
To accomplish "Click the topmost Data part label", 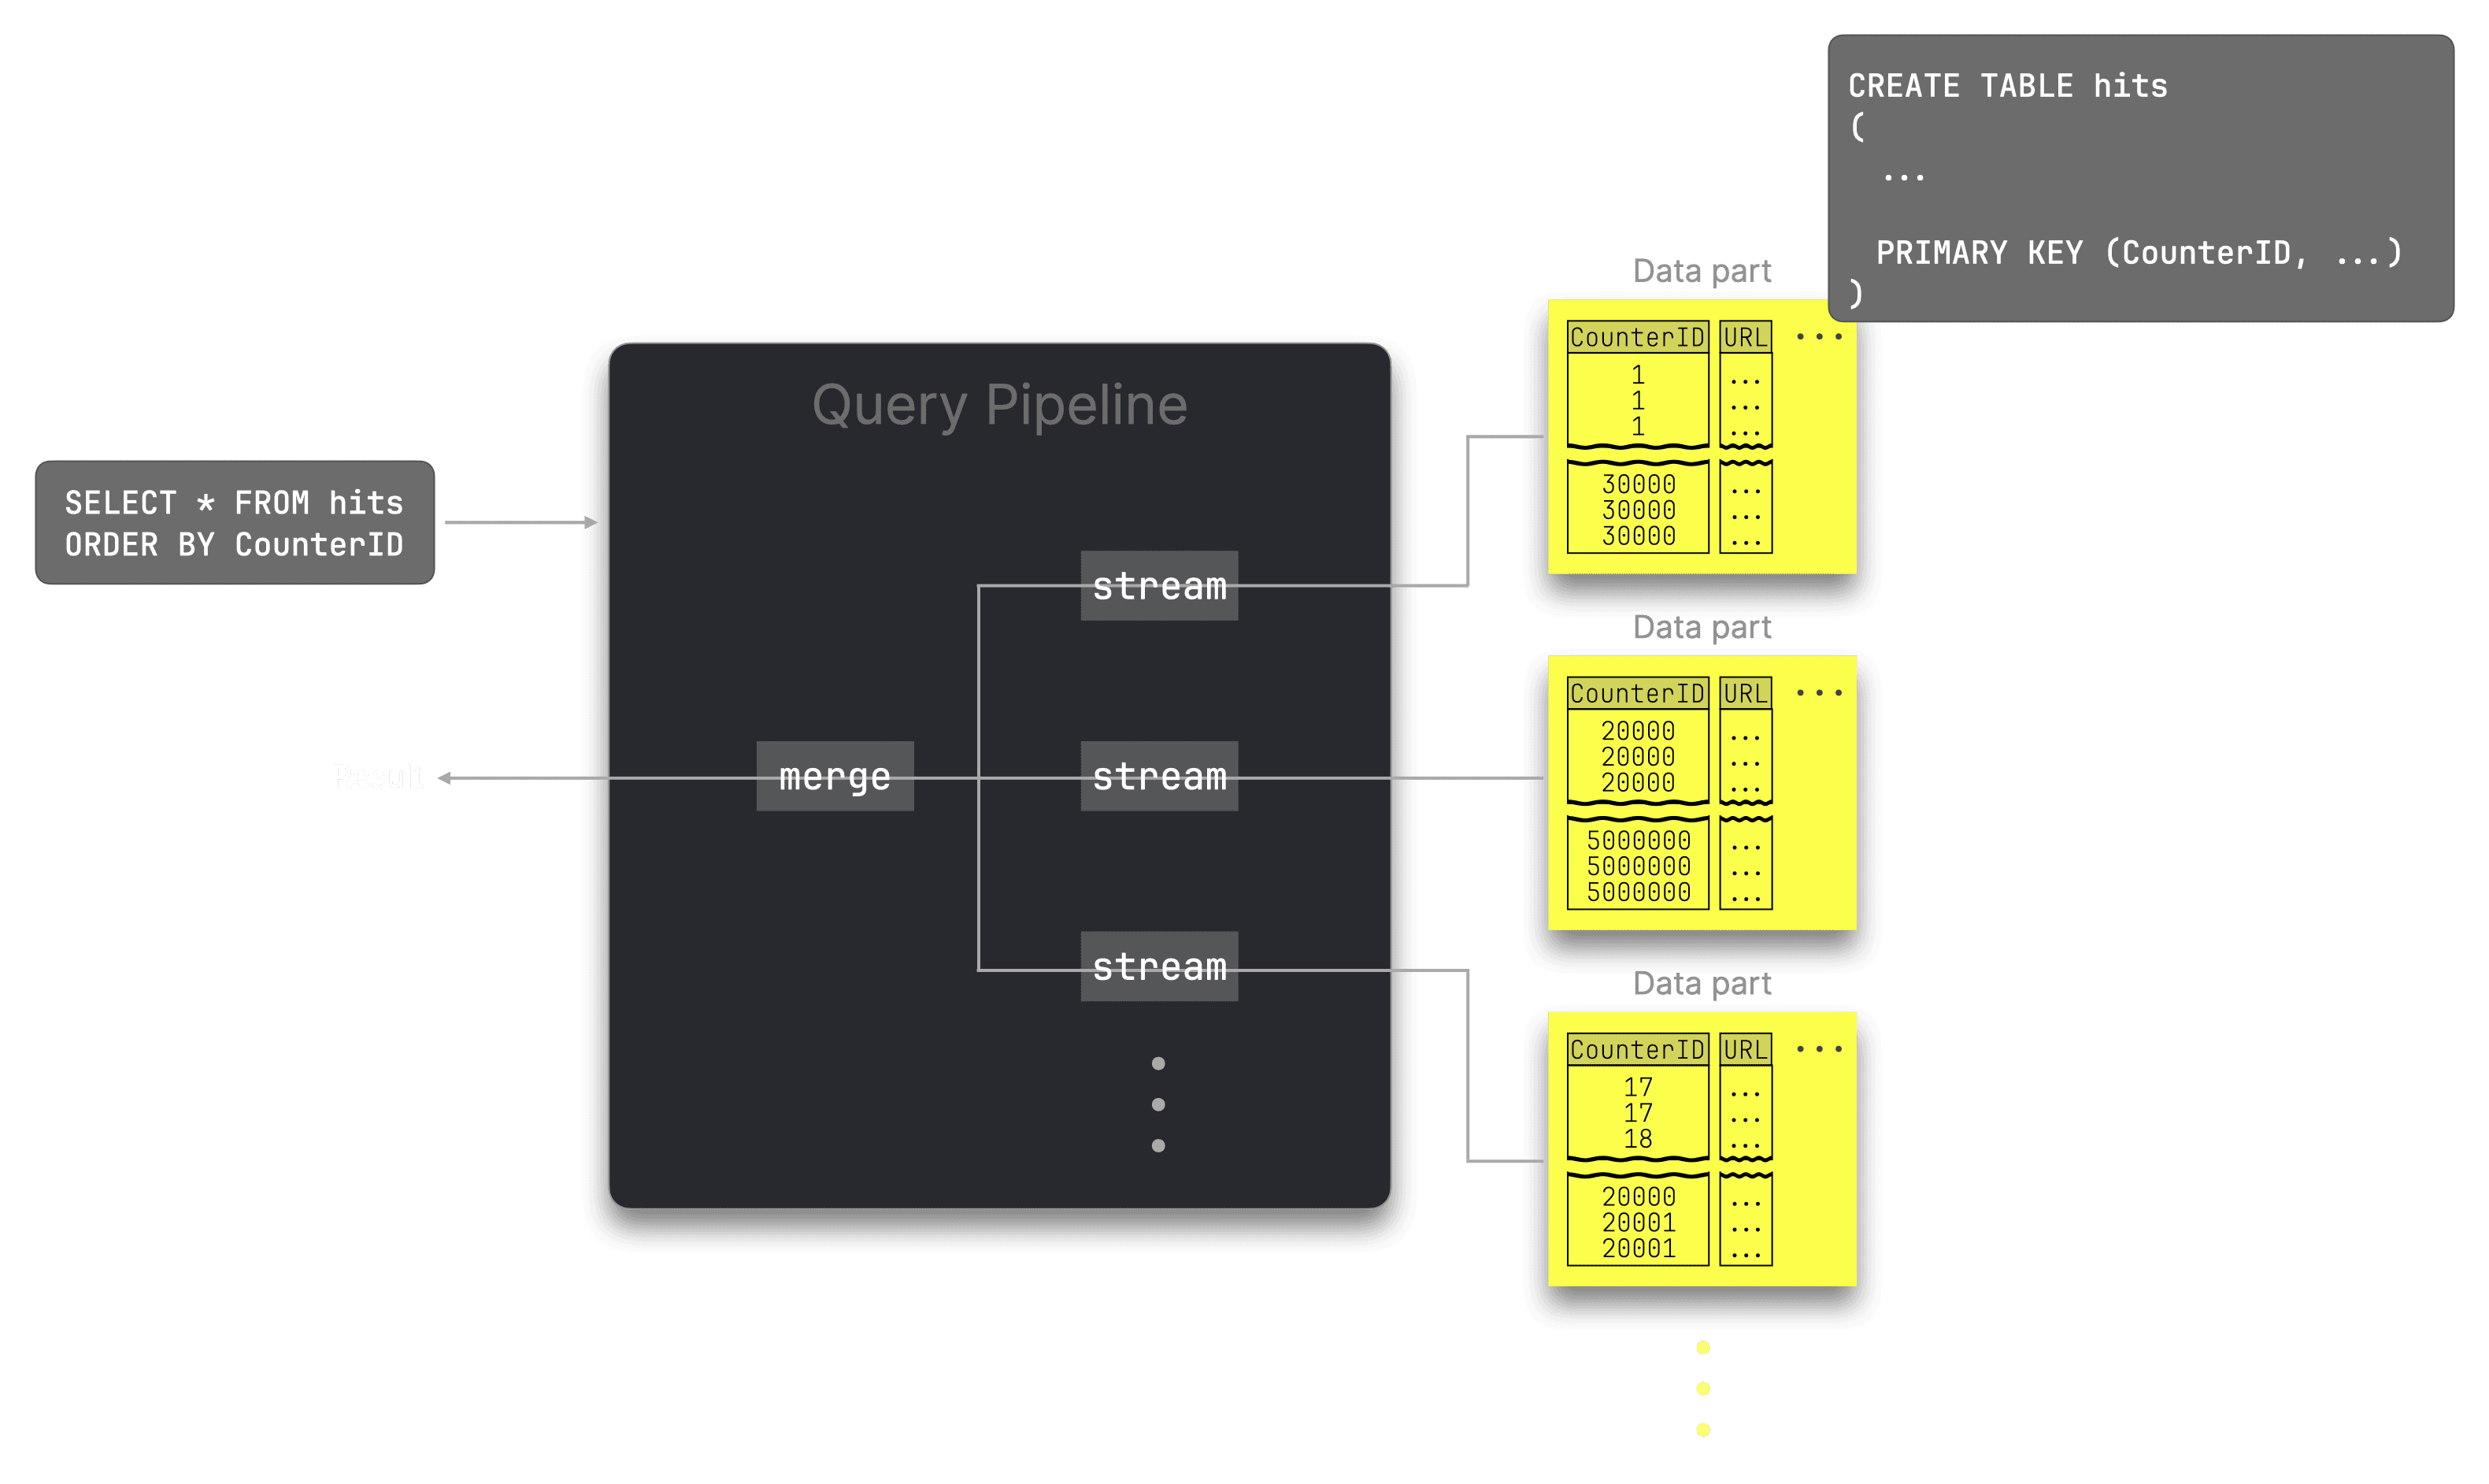I will (x=1702, y=270).
